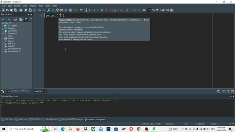Open the Run menu
Screen dimensions: 235x132
pos(41,6)
